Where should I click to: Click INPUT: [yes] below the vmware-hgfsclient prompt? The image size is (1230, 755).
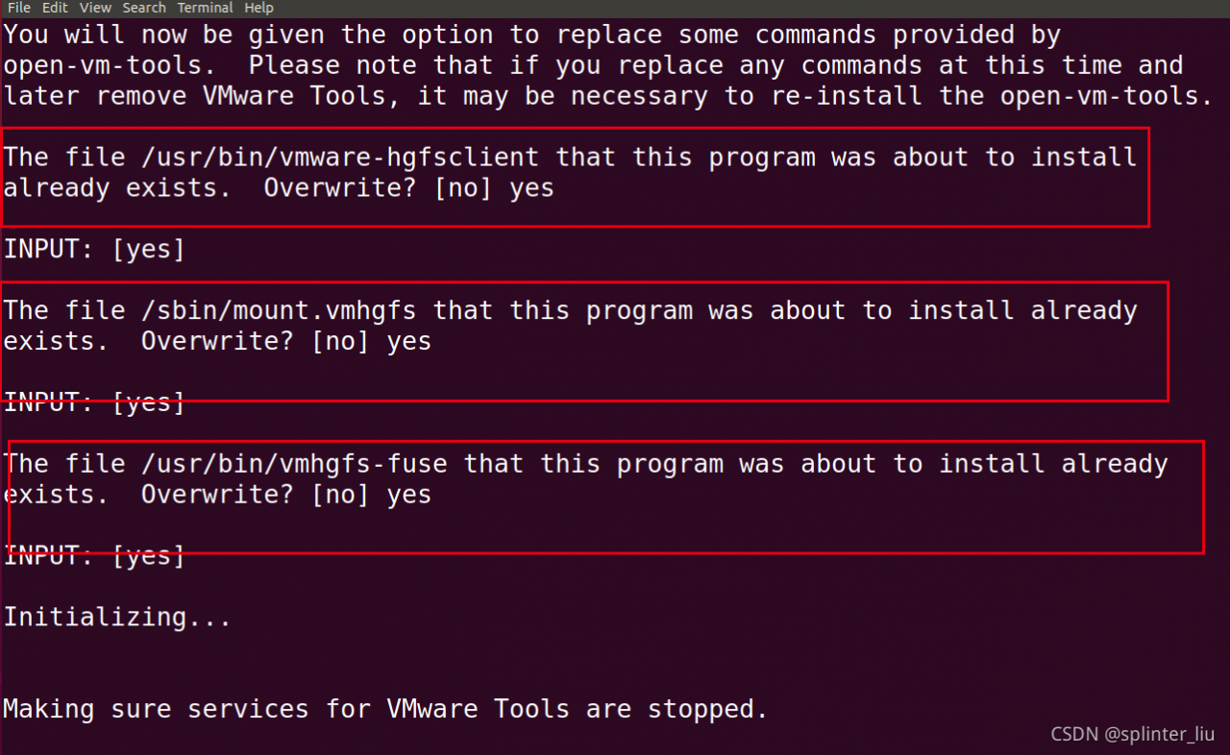[94, 250]
